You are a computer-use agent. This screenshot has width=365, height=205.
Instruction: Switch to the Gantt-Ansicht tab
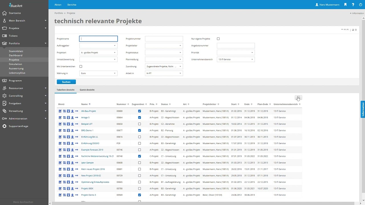pos(87,90)
